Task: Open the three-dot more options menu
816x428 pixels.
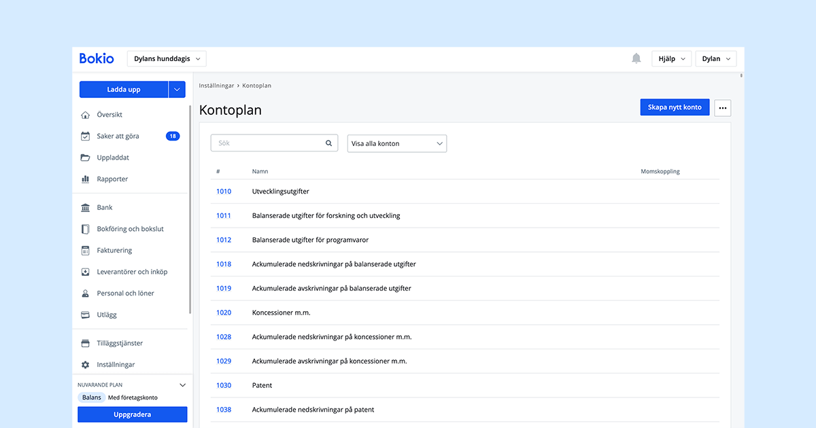Action: (722, 107)
